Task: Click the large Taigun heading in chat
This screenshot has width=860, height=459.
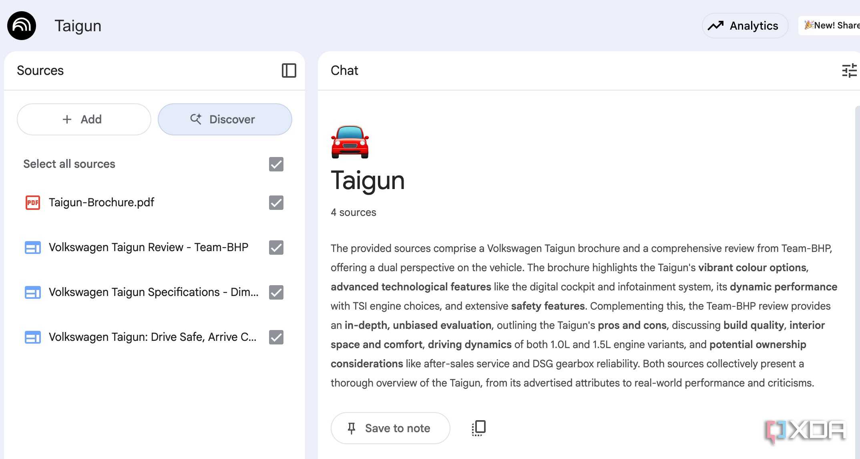Action: (368, 180)
